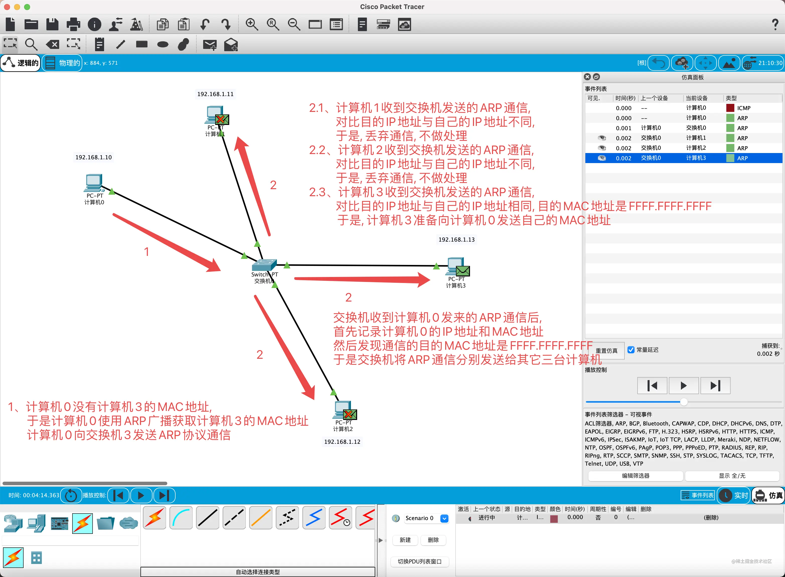This screenshot has width=785, height=577.
Task: Save the project with the floppy icon
Action: [x=52, y=24]
